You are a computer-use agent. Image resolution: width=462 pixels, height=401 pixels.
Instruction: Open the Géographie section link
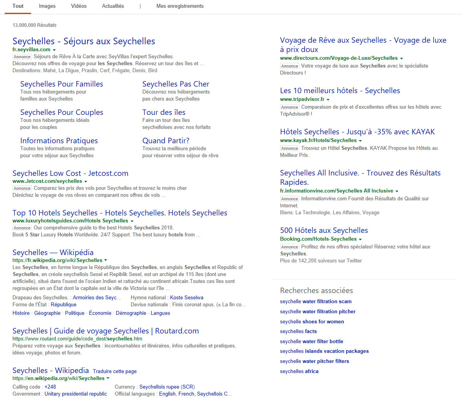coord(47,313)
